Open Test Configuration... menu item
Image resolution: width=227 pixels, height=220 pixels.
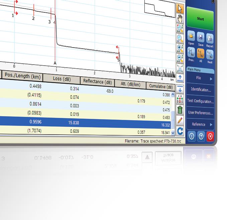click(201, 101)
